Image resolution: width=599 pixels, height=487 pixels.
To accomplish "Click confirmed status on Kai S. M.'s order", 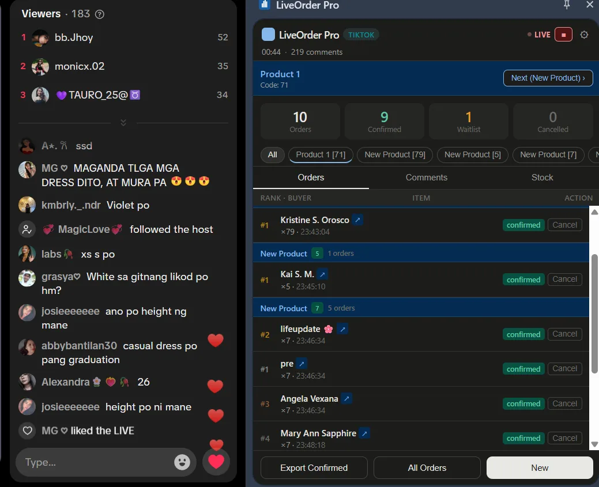I will (x=523, y=280).
